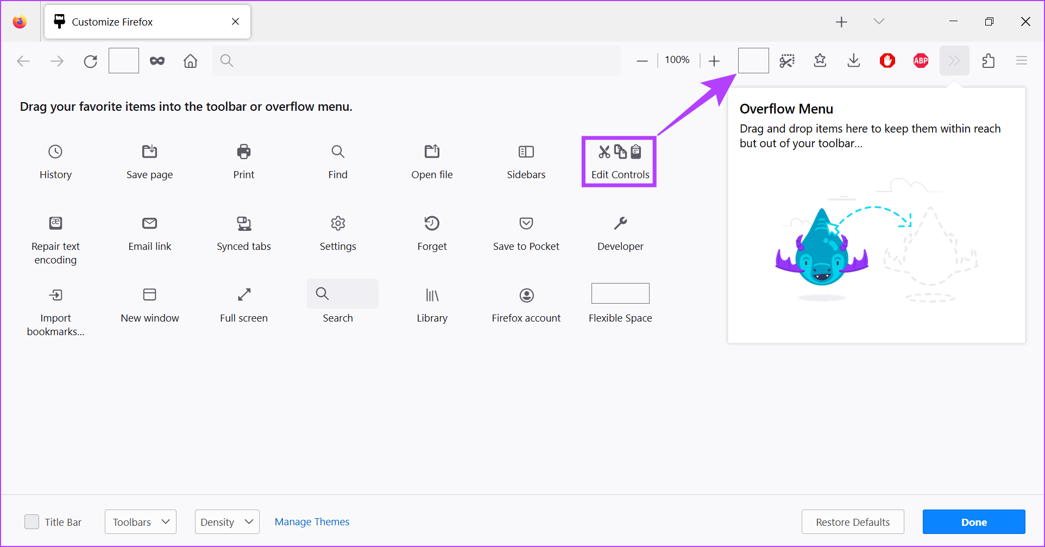Select the Save to Pocket icon

point(526,223)
